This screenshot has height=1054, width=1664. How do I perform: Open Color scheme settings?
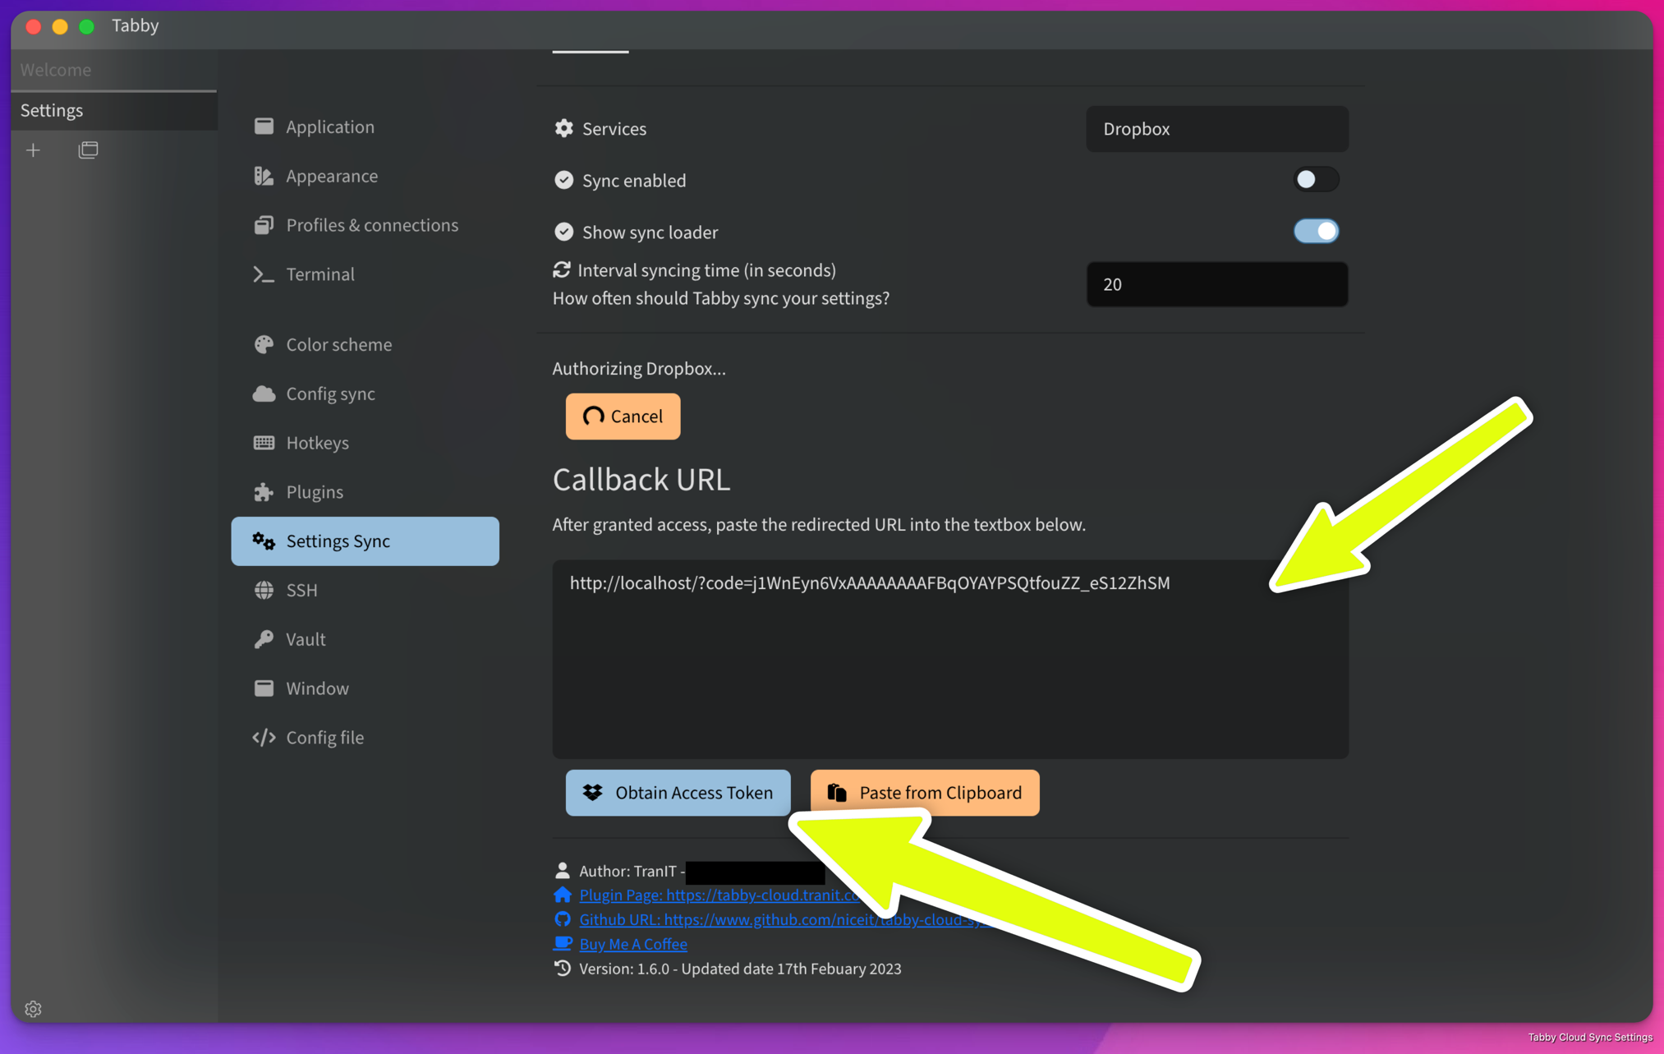[365, 344]
